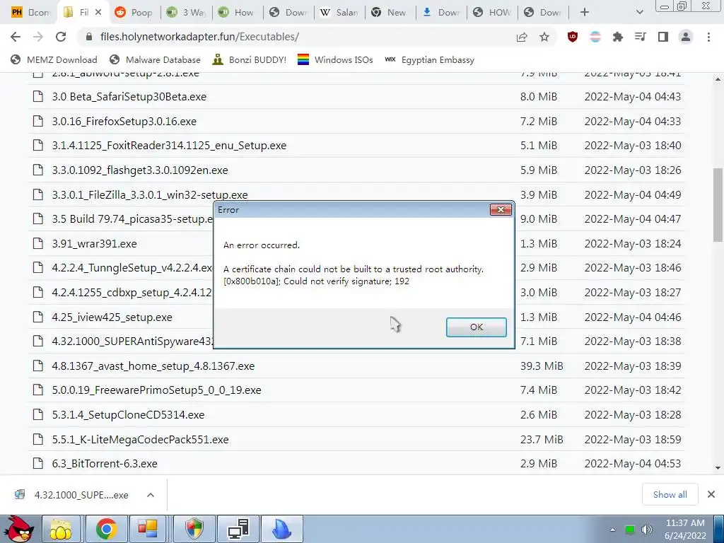Bookmark this page with the star icon
Image resolution: width=724 pixels, height=543 pixels.
tap(544, 37)
